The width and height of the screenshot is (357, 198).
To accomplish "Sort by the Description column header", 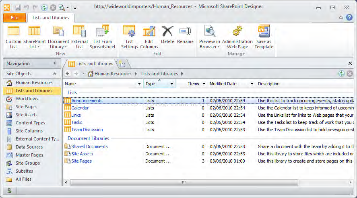I will (269, 84).
